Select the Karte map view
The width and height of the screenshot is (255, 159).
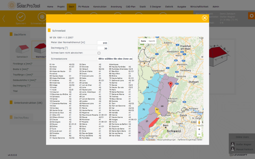pos(143,41)
